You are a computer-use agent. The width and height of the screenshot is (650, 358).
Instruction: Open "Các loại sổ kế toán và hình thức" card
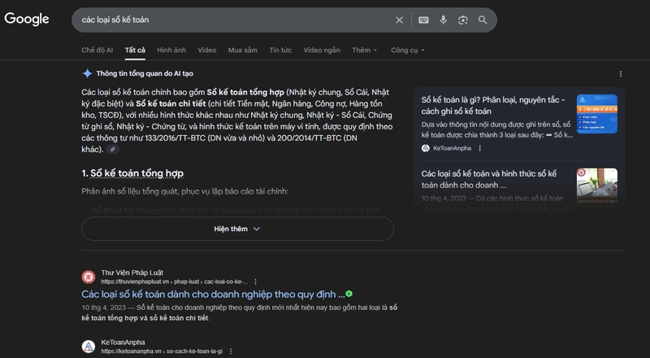489,179
